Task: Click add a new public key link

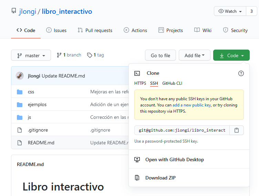Action: pyautogui.click(x=191, y=105)
